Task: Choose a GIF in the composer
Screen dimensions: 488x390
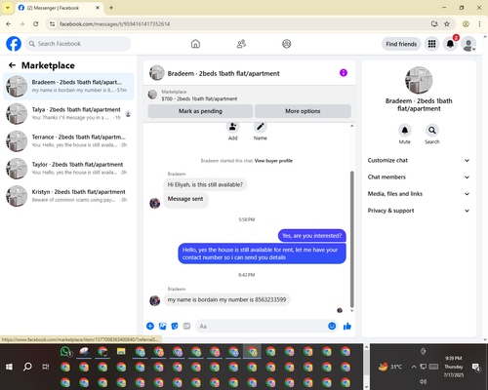Action: click(x=186, y=326)
